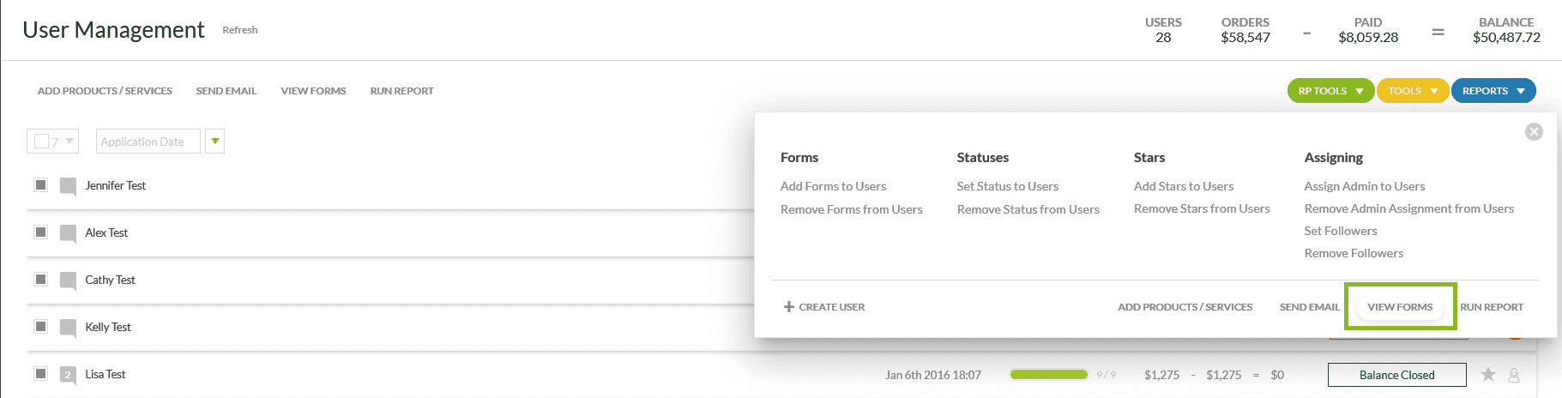Open Alex Test's comment bubble
Screen dimensions: 1562x398
coord(68,233)
